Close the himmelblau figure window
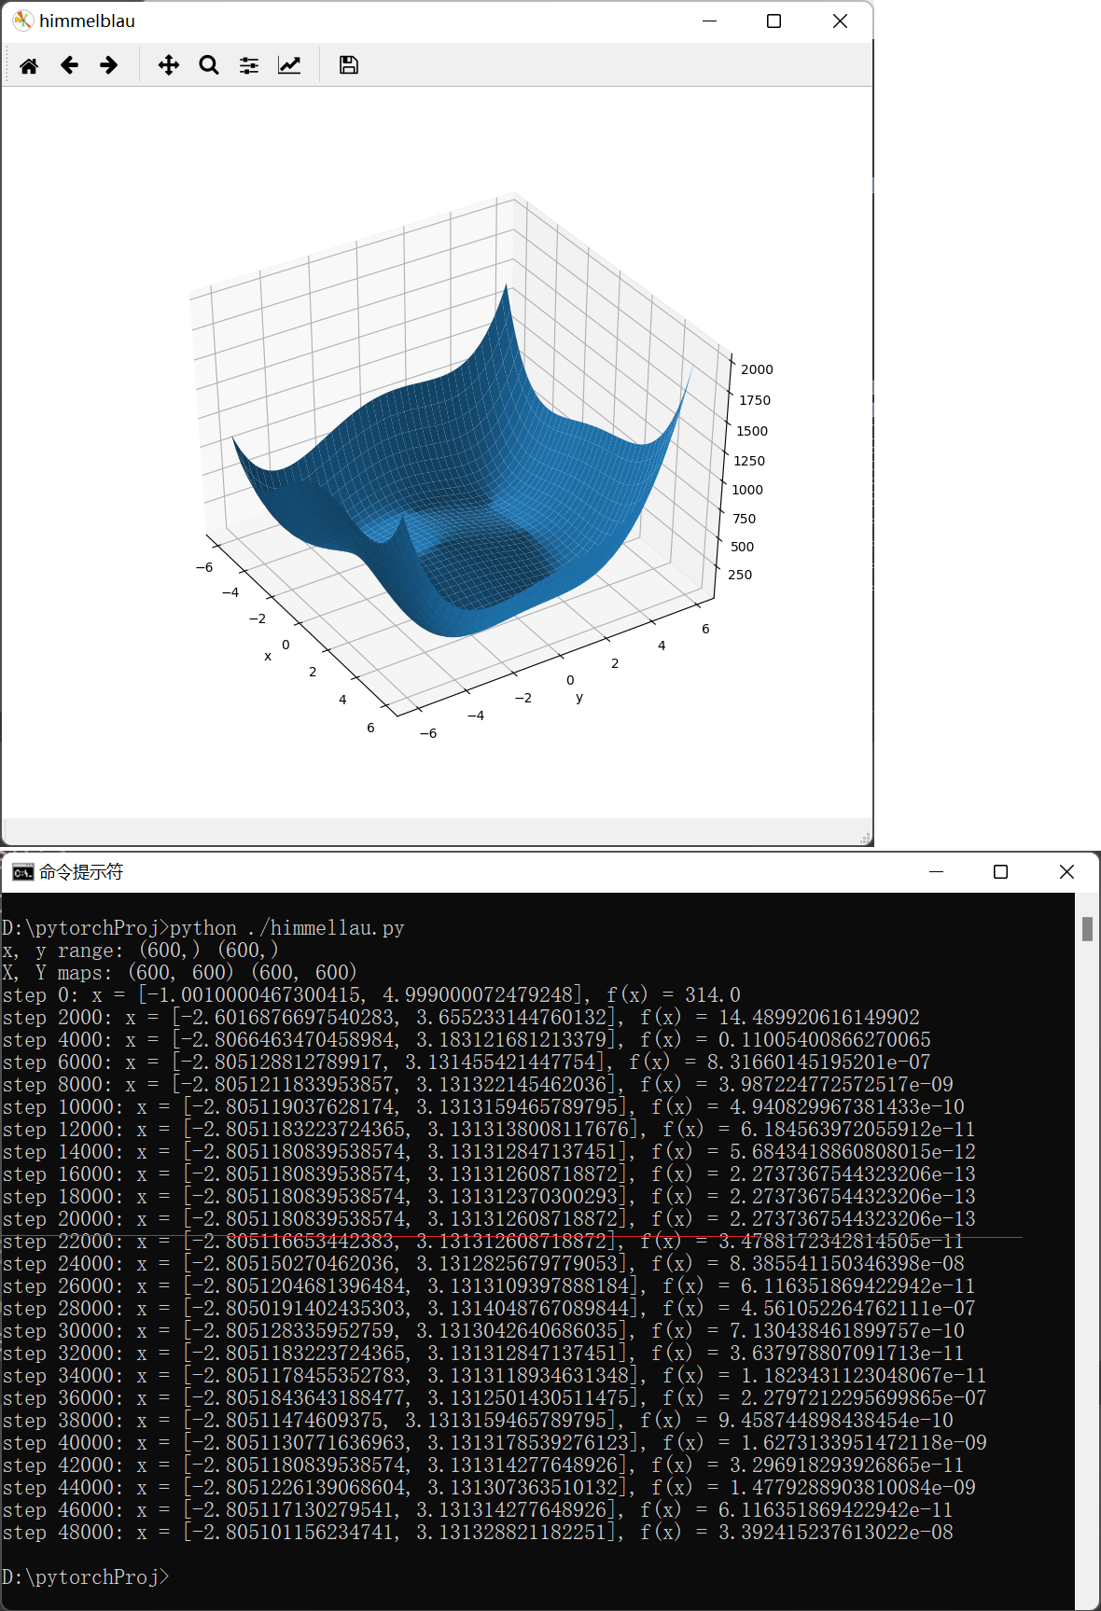The height and width of the screenshot is (1611, 1101). tap(840, 21)
